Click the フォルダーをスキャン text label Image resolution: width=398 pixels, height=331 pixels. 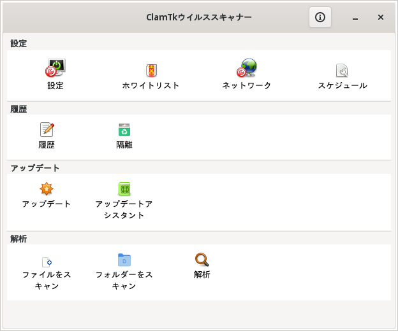click(124, 280)
